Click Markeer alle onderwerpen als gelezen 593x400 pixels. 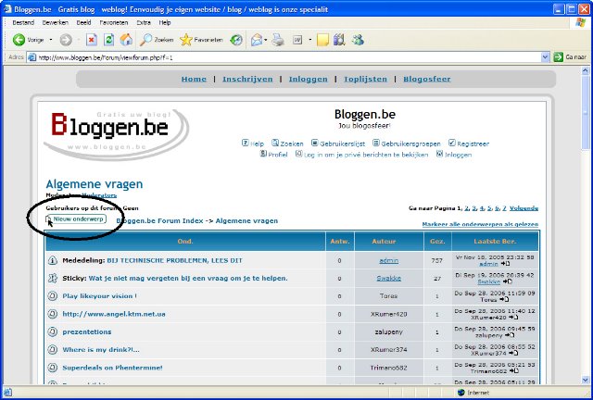tap(480, 225)
